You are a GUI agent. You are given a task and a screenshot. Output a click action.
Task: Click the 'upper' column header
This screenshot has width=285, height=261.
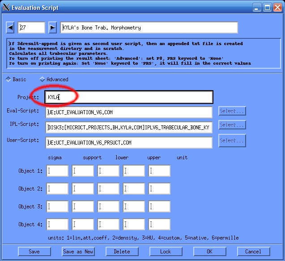pyautogui.click(x=154, y=157)
